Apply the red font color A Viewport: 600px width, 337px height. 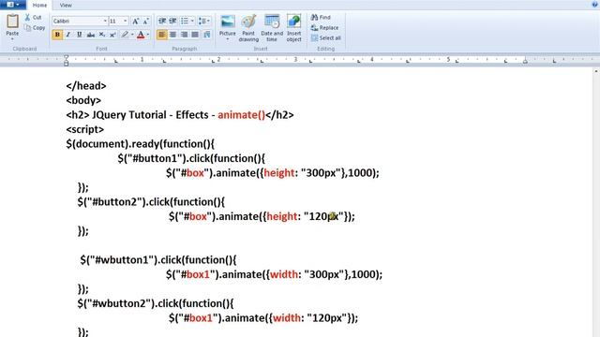[141, 35]
